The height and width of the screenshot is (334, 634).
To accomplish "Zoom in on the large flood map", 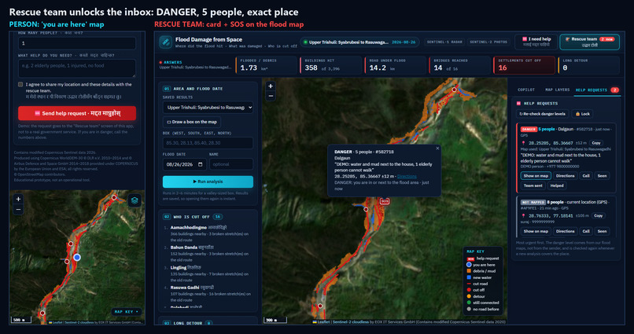I will [x=271, y=86].
